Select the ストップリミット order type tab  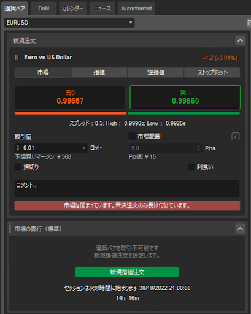(212, 72)
